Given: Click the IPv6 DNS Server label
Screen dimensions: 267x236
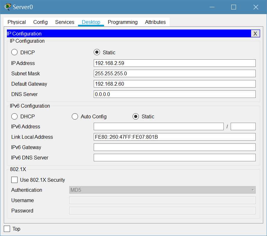Looking at the screenshot, I should point(30,158).
